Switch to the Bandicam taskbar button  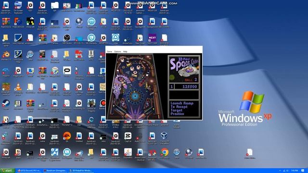coord(55,171)
